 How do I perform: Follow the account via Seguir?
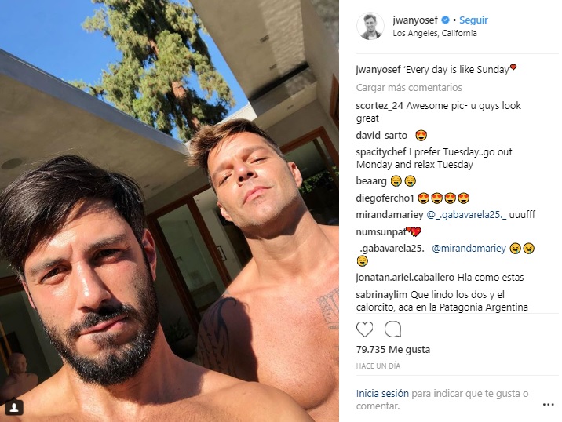click(x=473, y=20)
